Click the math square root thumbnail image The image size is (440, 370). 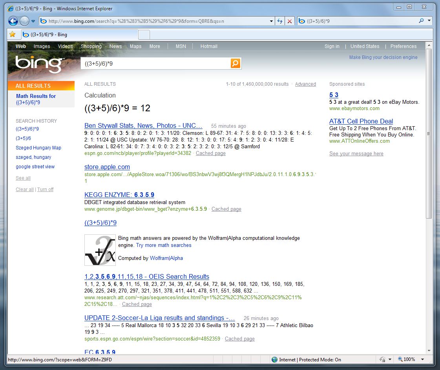(100, 250)
